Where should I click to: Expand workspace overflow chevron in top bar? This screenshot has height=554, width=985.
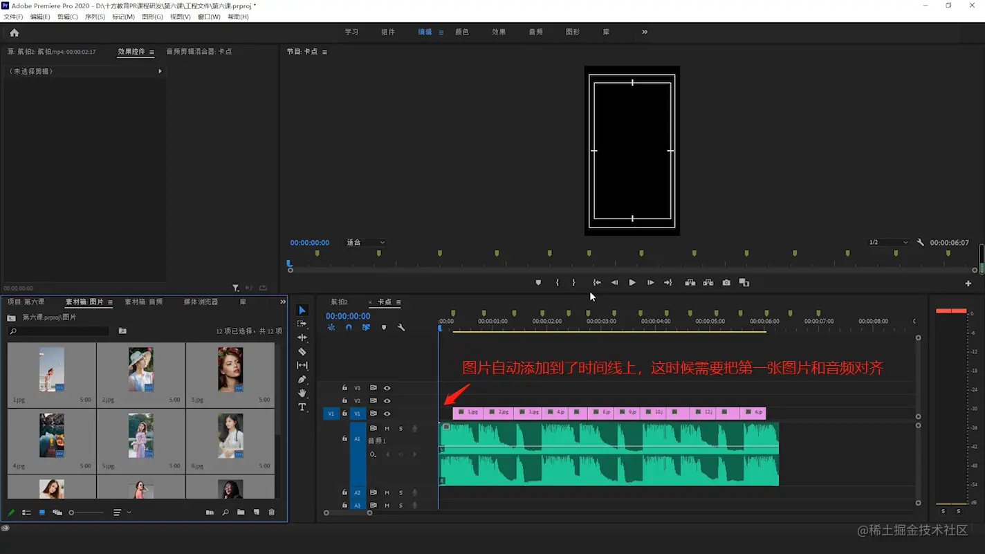[645, 32]
